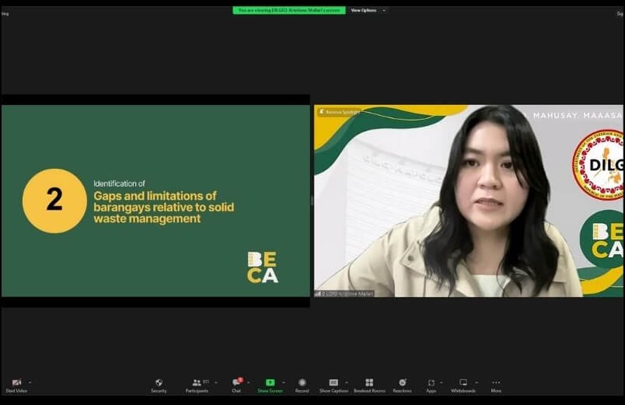Open Whiteboards

tap(463, 383)
